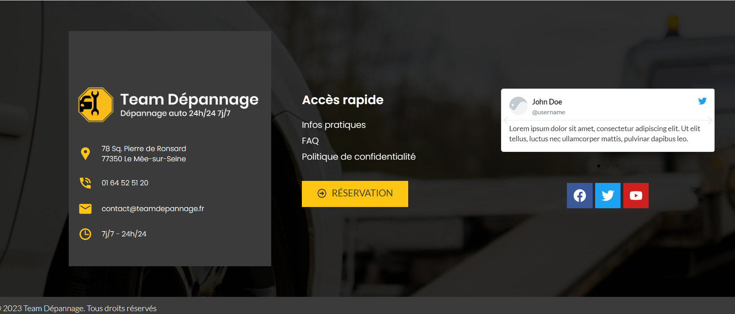The height and width of the screenshot is (314, 735).
Task: Open the red YouTube social button
Action: 636,196
